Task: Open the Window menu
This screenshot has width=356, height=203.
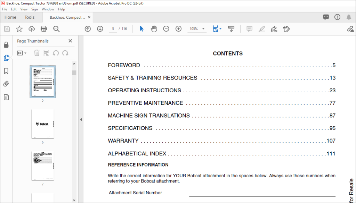Action: coord(48,9)
